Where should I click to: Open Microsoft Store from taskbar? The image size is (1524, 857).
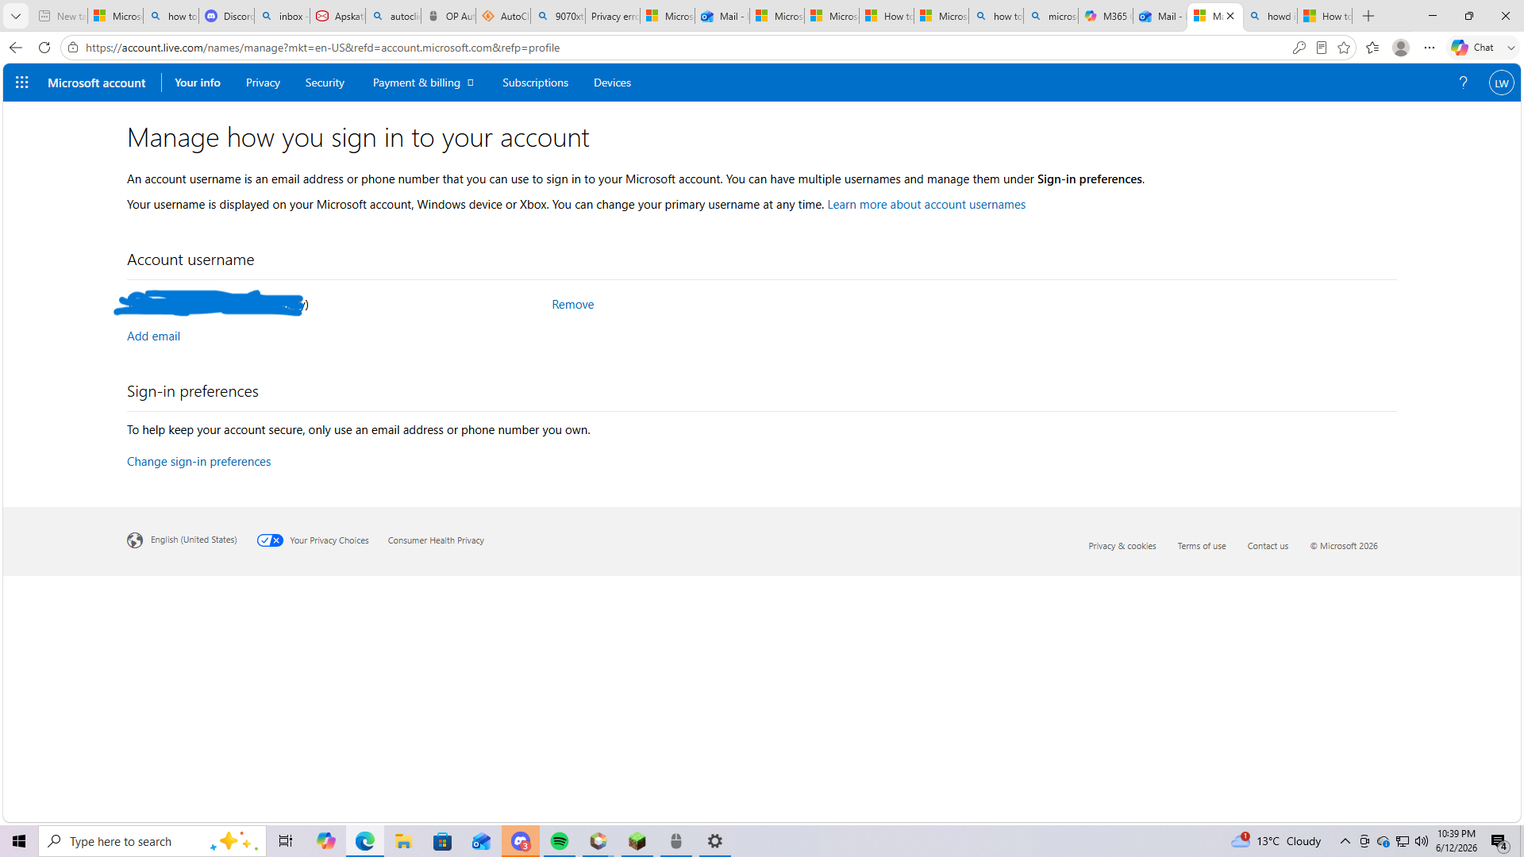click(442, 841)
